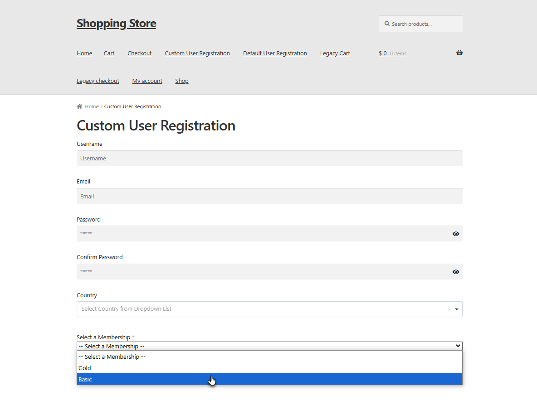The width and height of the screenshot is (537, 400).
Task: Toggle visibility of the Password field
Action: coord(456,233)
